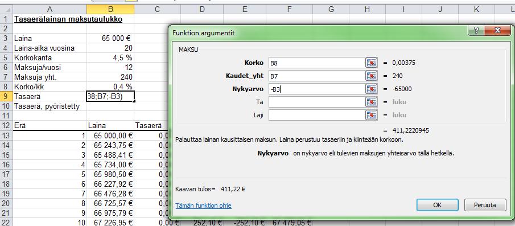Select Erä number 10 cell
515x226 pixels.
pos(50,223)
